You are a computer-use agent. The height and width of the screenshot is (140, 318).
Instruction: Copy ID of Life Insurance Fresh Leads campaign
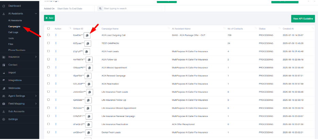[x=89, y=92]
